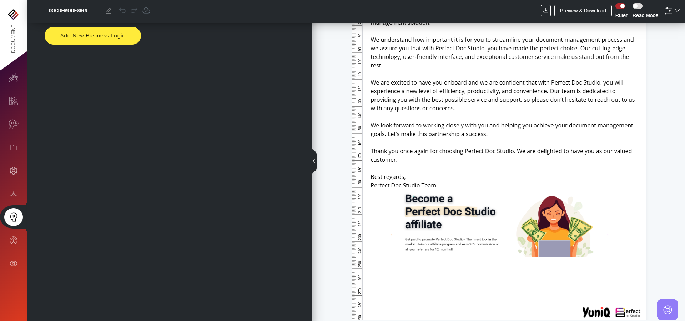Viewport: 685px width, 321px height.
Task: Click the pencil rename icon
Action: click(x=109, y=11)
